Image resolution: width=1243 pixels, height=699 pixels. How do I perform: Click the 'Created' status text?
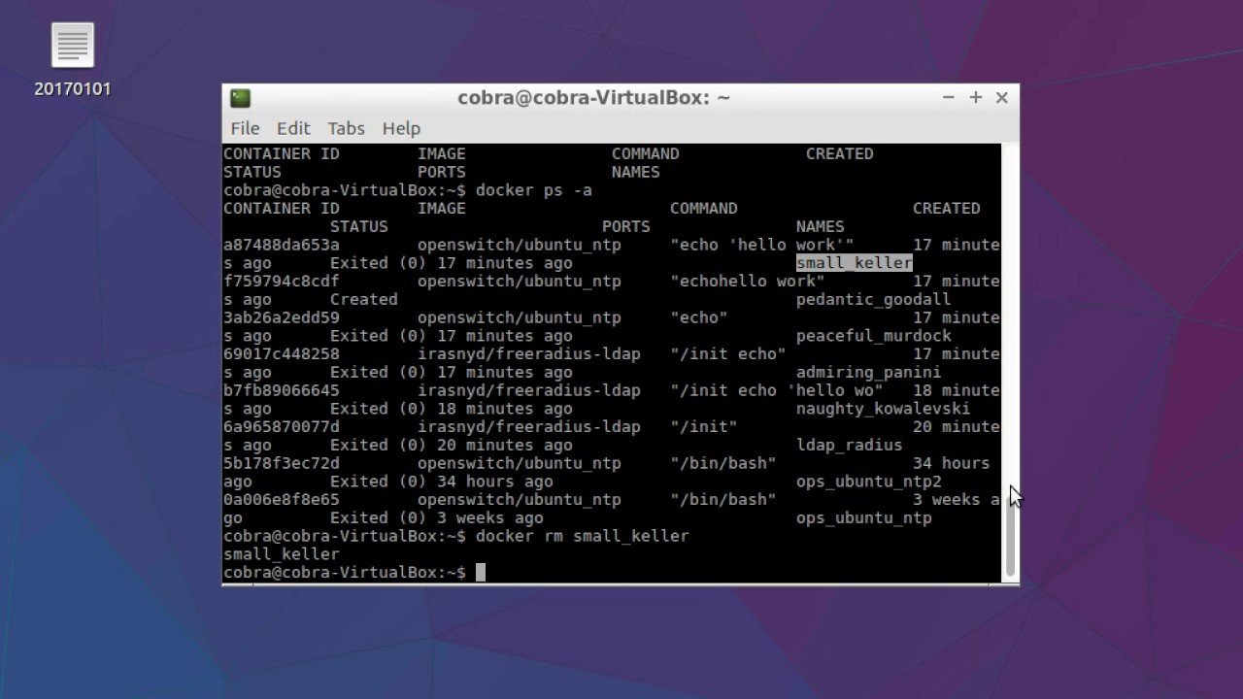coord(364,300)
